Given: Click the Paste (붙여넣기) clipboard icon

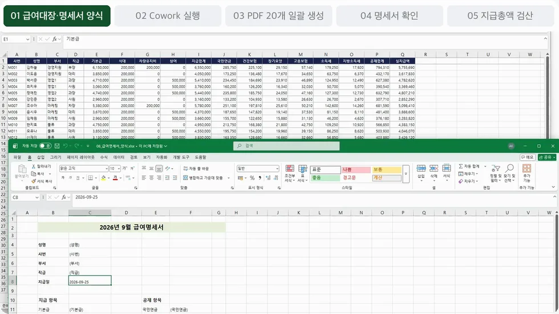Looking at the screenshot, I should [22, 169].
